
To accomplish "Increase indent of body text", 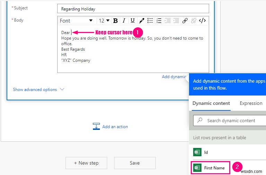I will (168, 21).
